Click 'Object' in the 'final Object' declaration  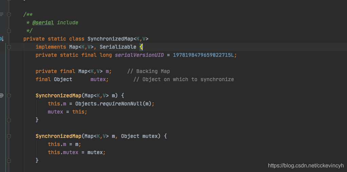(63, 79)
